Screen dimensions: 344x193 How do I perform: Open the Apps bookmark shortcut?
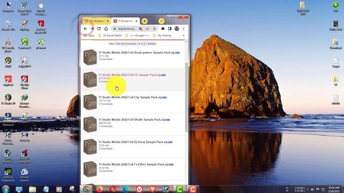click(89, 35)
